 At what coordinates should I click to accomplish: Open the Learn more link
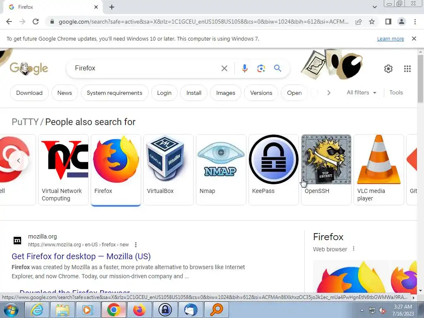390,39
